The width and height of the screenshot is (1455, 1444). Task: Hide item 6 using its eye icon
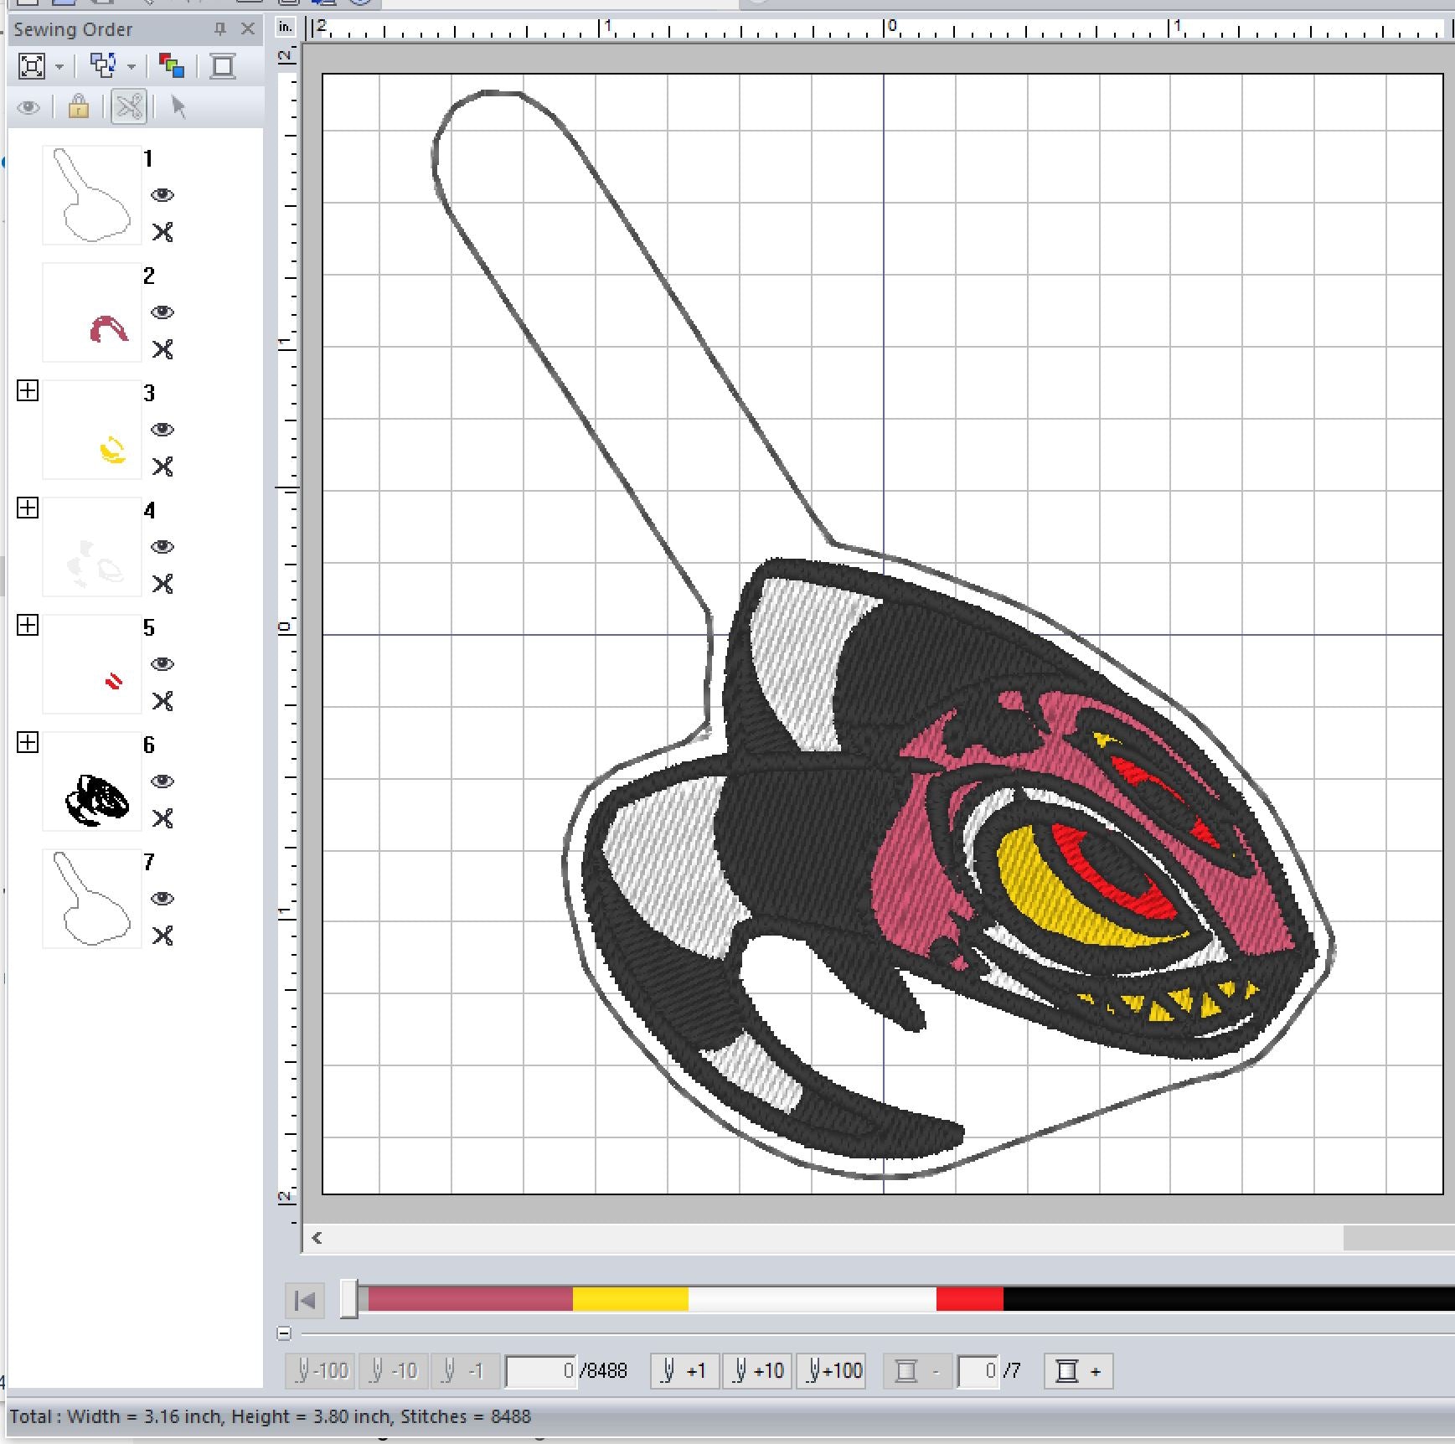pos(163,781)
